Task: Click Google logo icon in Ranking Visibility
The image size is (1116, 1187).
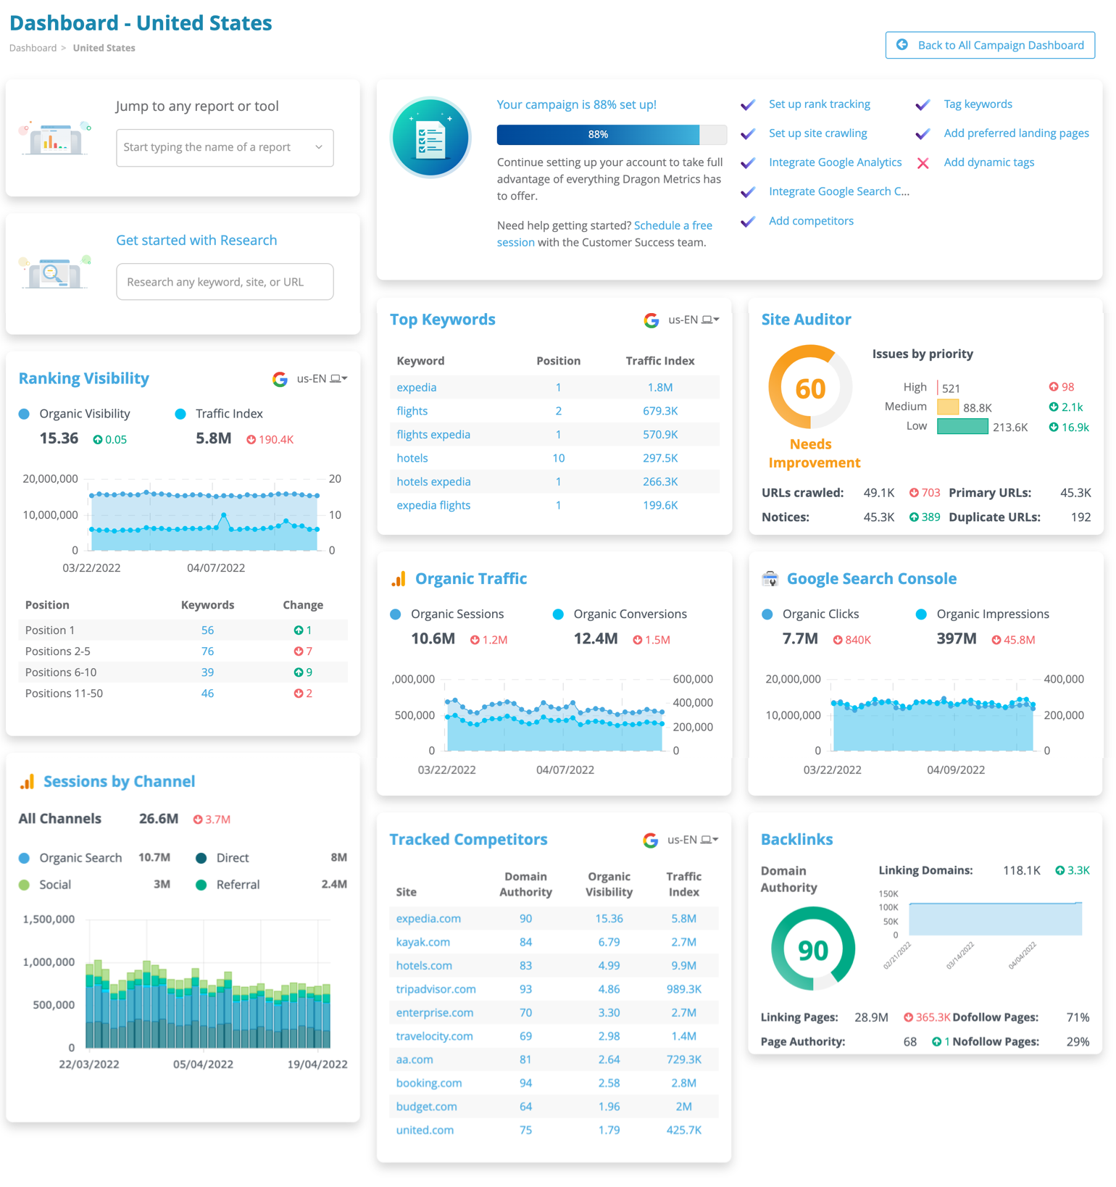Action: point(280,379)
